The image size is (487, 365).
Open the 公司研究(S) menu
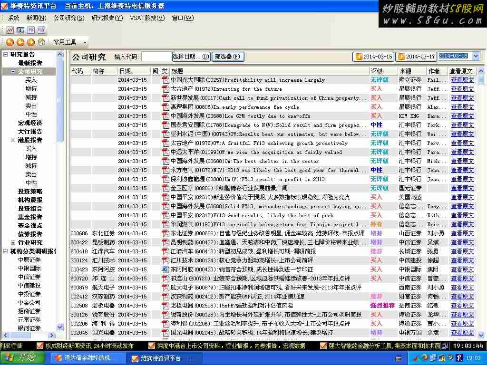(x=69, y=18)
